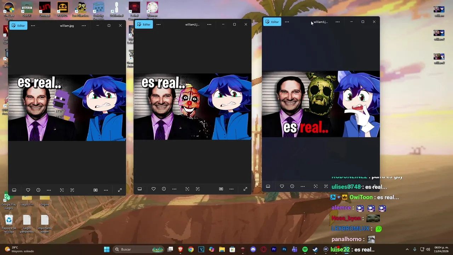Favorite the william.jpg photo with the heart
Viewport: 453px width, 255px height.
[x=28, y=190]
